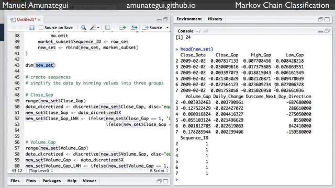
Task: Maximize the source editor pane
Action: pos(165,19)
